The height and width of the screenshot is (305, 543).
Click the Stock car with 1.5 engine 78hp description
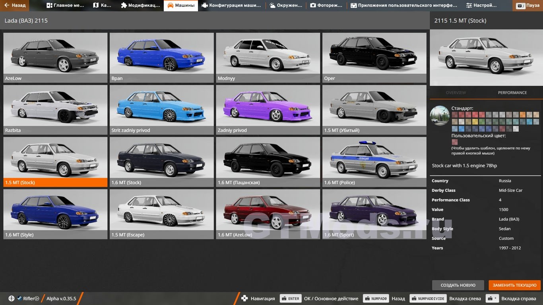click(464, 166)
